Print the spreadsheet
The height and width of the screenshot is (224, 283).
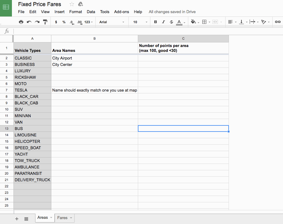tap(21, 22)
